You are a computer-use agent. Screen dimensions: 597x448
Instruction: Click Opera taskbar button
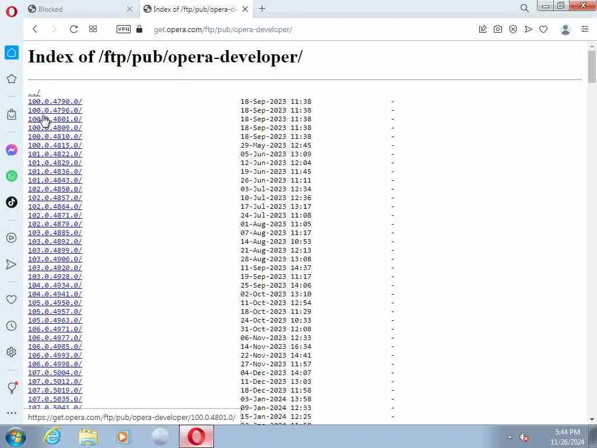coord(196,436)
